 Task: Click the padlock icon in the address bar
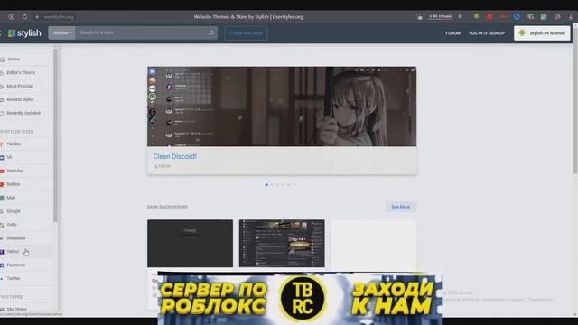[x=37, y=17]
